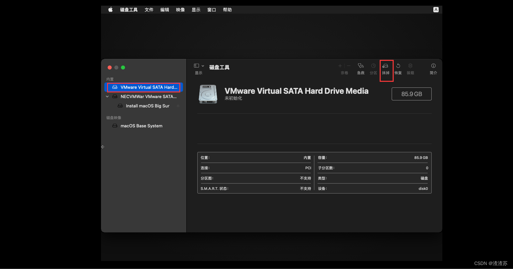Click the 磁盘映像 sidebar section header
The image size is (513, 269).
pyautogui.click(x=114, y=118)
